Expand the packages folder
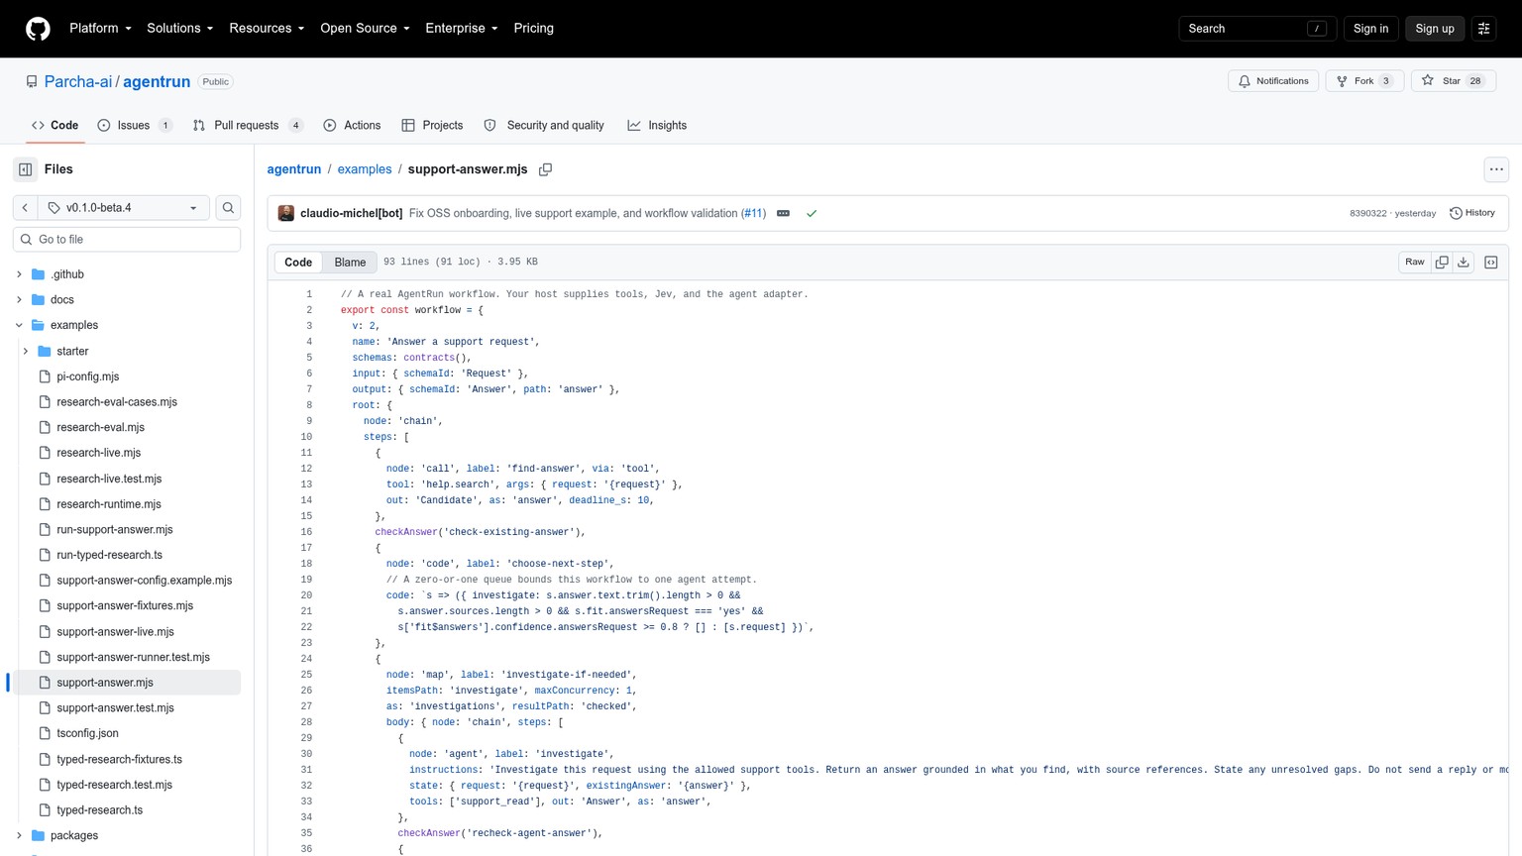Viewport: 1522px width, 856px height. point(19,836)
